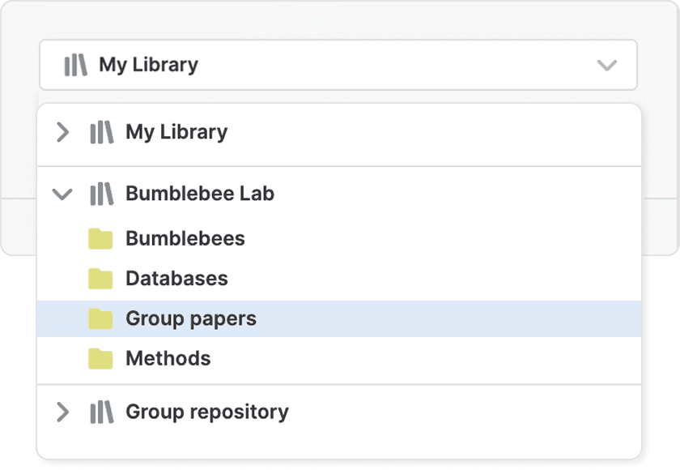
Task: Expand the Group repository row
Action: pos(62,412)
